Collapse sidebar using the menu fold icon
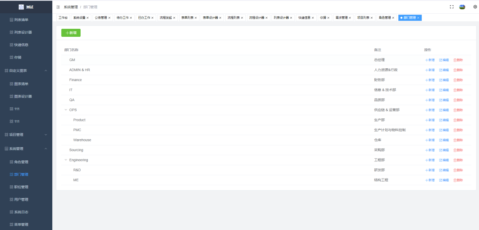 58,8
